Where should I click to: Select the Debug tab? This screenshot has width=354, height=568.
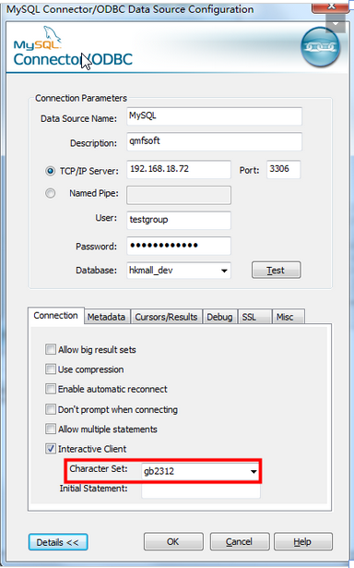point(219,317)
